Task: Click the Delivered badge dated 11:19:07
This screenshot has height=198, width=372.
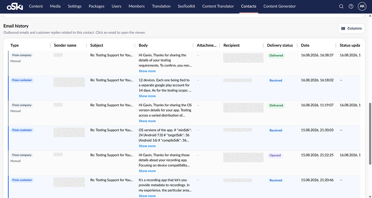Action: 276,105
